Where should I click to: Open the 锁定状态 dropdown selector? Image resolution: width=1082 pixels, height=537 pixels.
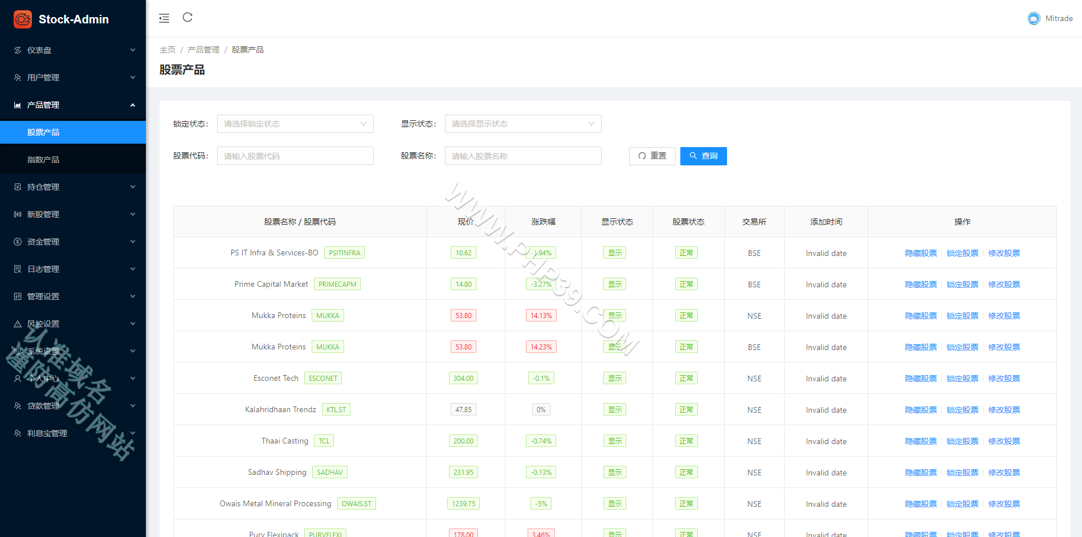pyautogui.click(x=295, y=124)
